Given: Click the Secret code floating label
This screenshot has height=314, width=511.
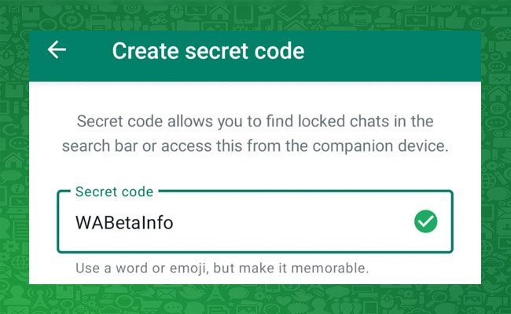Looking at the screenshot, I should [115, 192].
